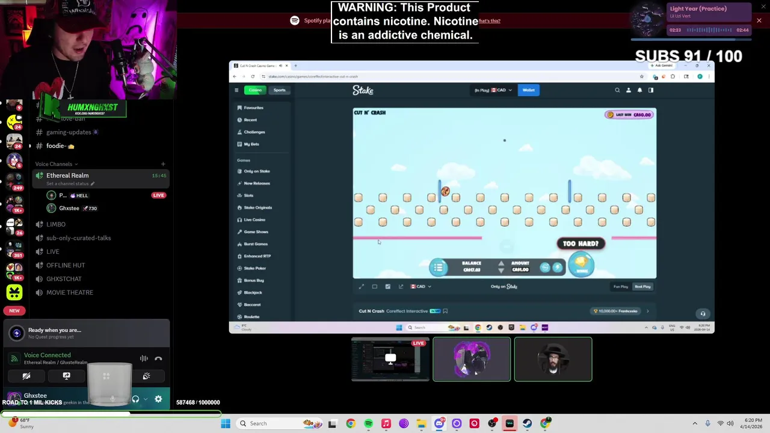Open a new browser tab
Viewport: 770px width, 433px height.
click(x=295, y=66)
